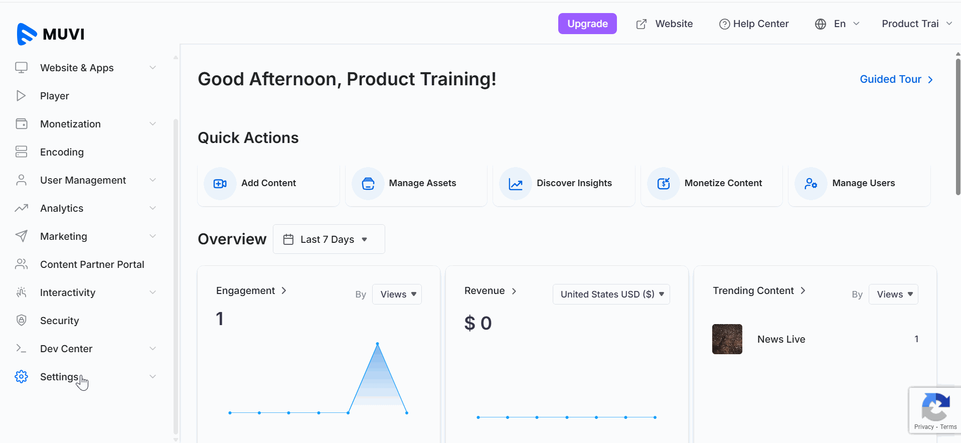
Task: Open the Content Partner Portal item
Action: (x=92, y=264)
